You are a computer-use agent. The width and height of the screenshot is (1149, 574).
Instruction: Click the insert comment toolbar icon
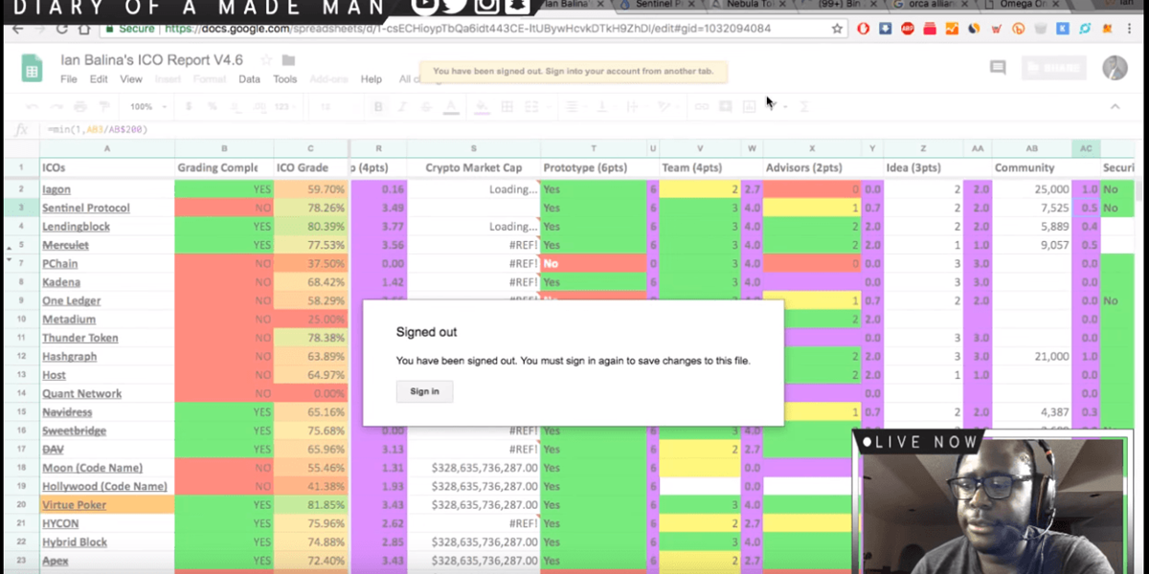click(x=726, y=106)
